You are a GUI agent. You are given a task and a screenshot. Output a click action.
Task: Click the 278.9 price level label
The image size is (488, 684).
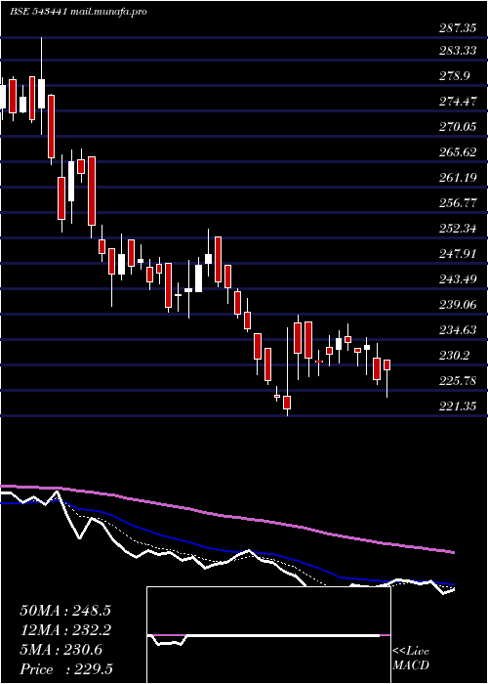[x=455, y=76]
